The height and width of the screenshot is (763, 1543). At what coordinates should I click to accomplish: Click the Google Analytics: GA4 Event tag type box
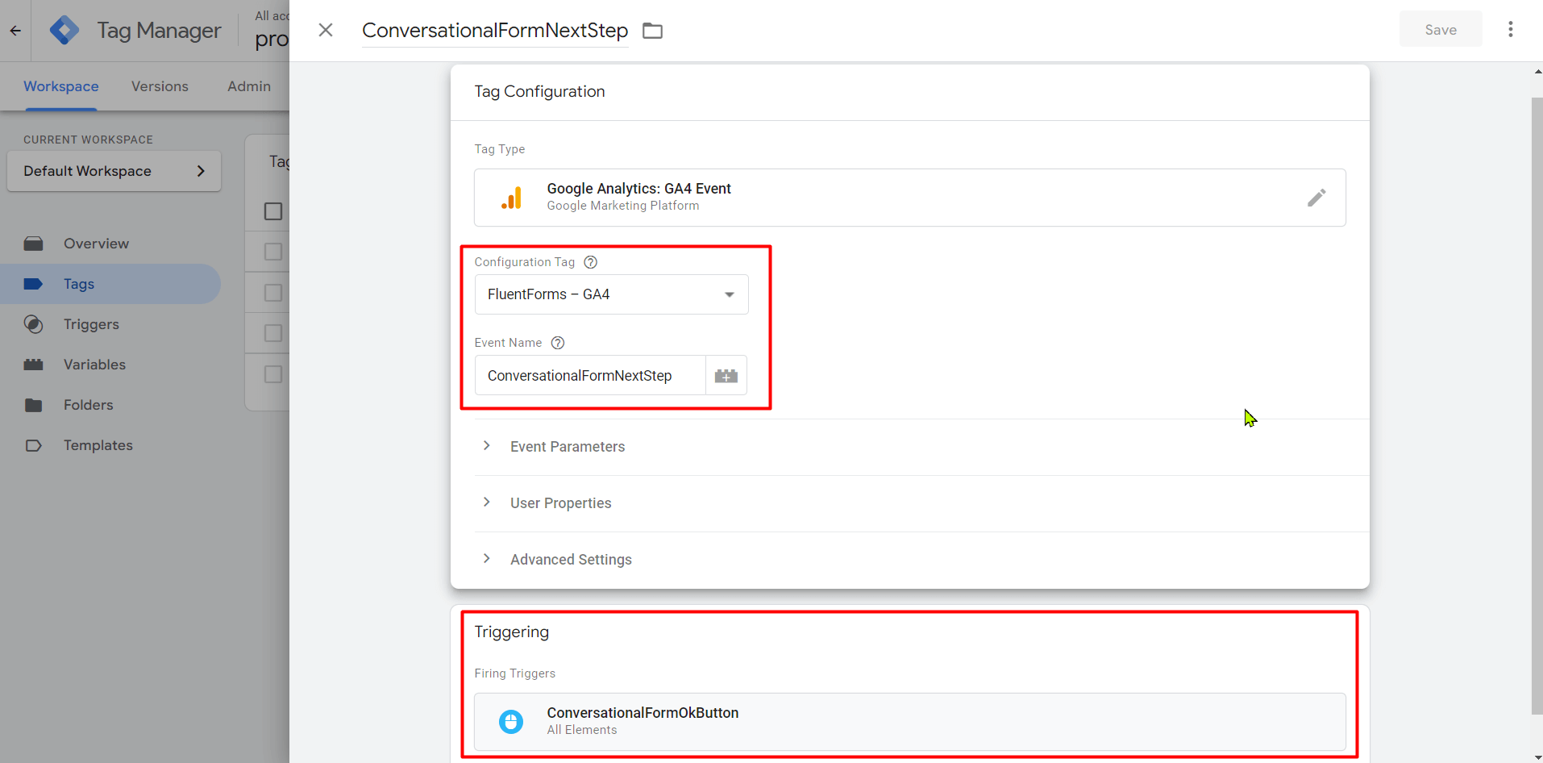click(x=909, y=198)
